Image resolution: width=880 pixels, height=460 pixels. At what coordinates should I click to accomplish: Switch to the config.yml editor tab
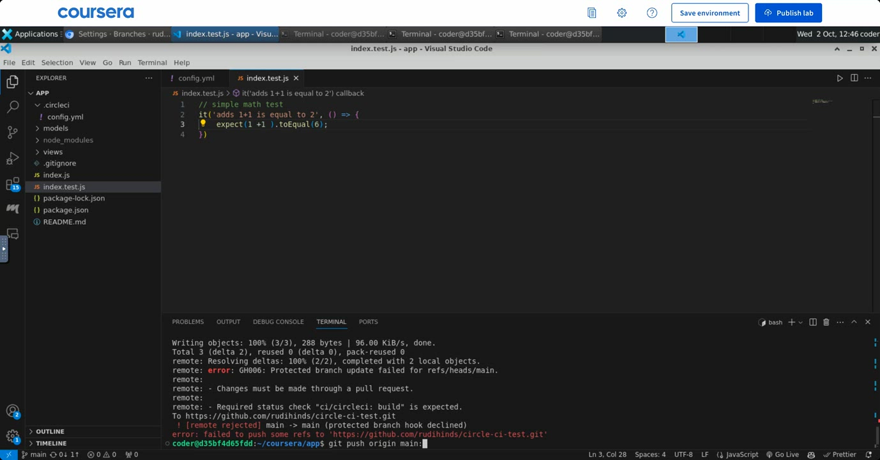(194, 78)
